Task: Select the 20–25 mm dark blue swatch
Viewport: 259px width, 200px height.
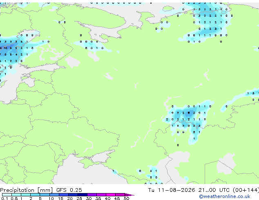Action: coord(73,195)
